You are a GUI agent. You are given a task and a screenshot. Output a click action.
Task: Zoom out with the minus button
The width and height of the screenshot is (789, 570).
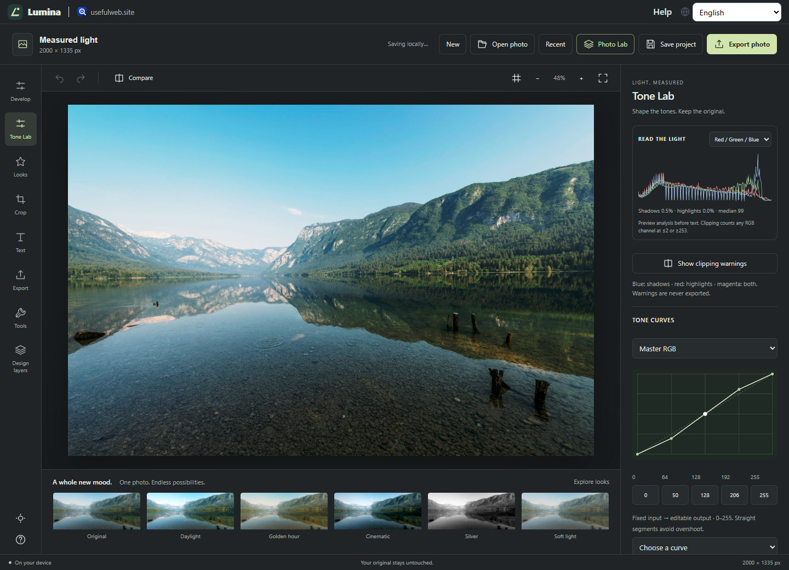click(x=538, y=78)
